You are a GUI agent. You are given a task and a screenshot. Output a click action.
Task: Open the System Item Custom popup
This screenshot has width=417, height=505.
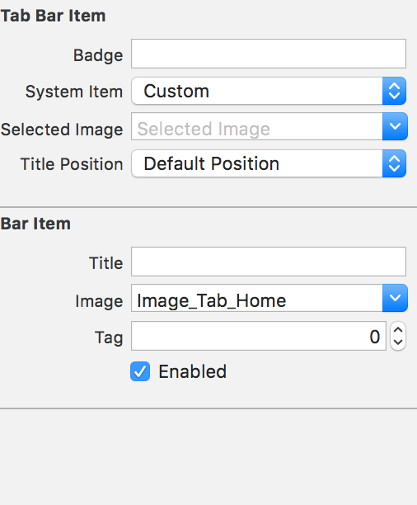269,91
